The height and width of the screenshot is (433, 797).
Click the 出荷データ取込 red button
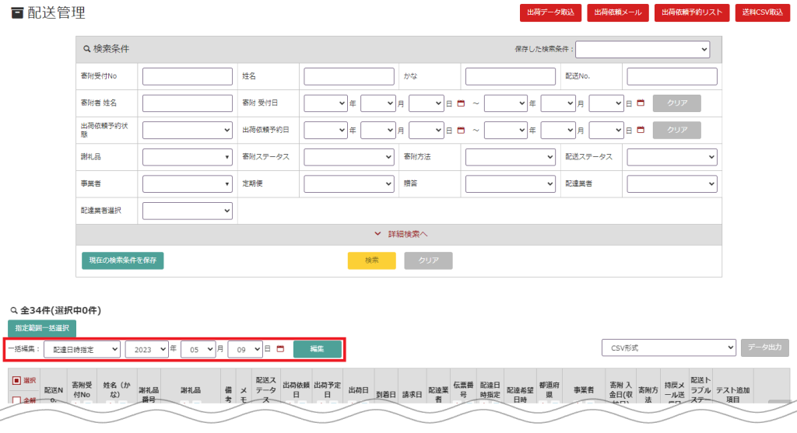point(550,13)
